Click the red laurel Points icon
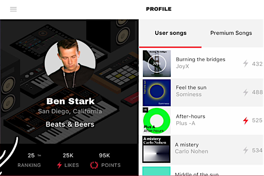This screenshot has width=264, height=176. (x=94, y=165)
